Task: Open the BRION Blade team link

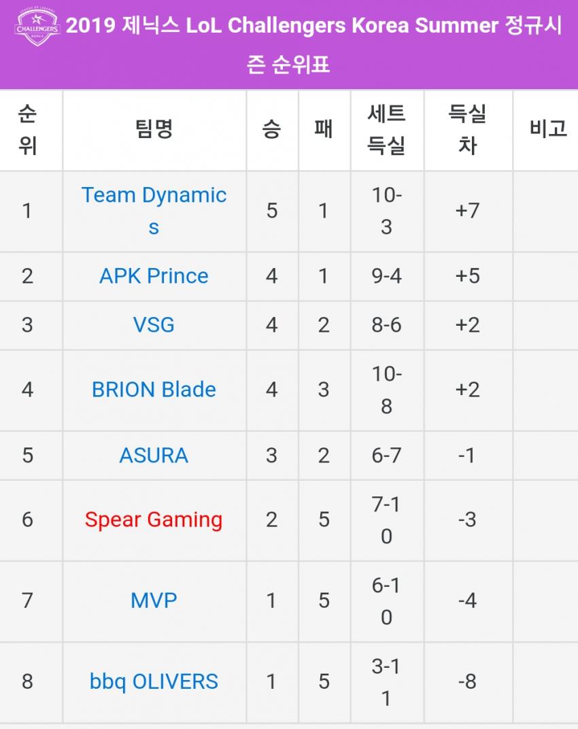Action: pyautogui.click(x=154, y=390)
